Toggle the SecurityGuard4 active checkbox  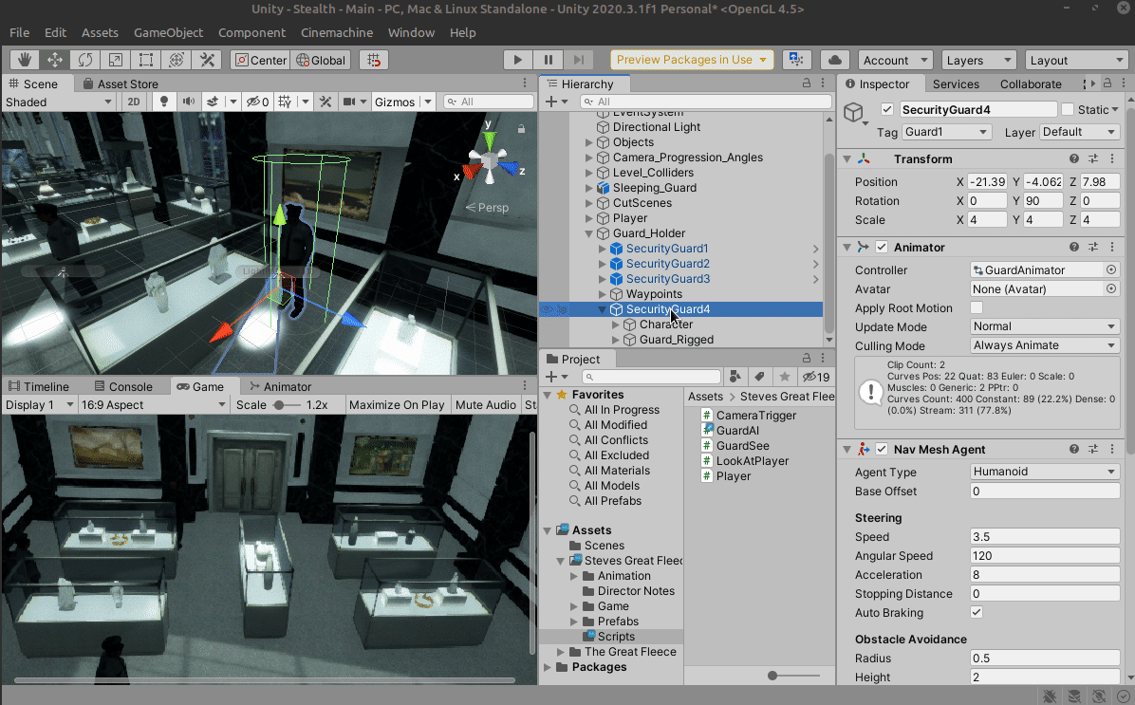point(886,109)
